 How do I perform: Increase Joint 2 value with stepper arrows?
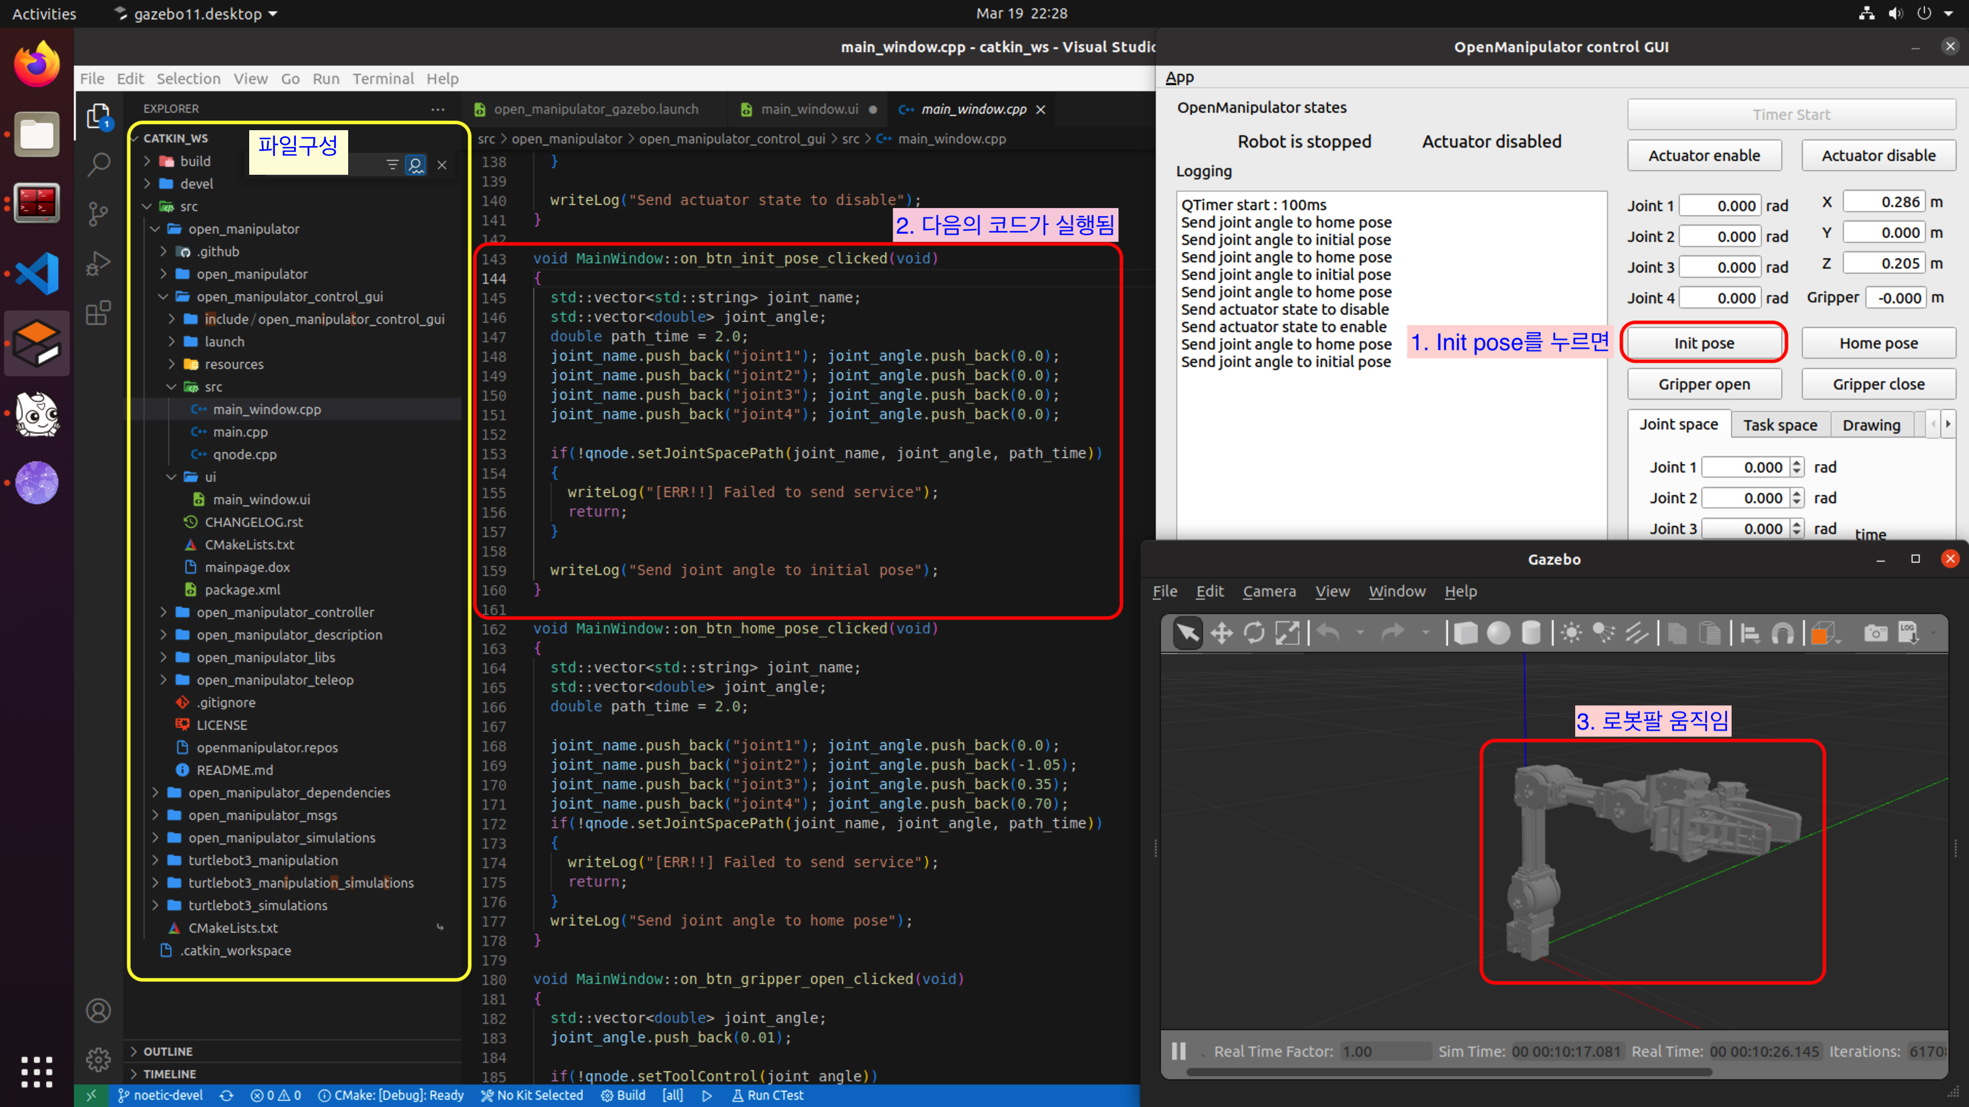pyautogui.click(x=1796, y=493)
